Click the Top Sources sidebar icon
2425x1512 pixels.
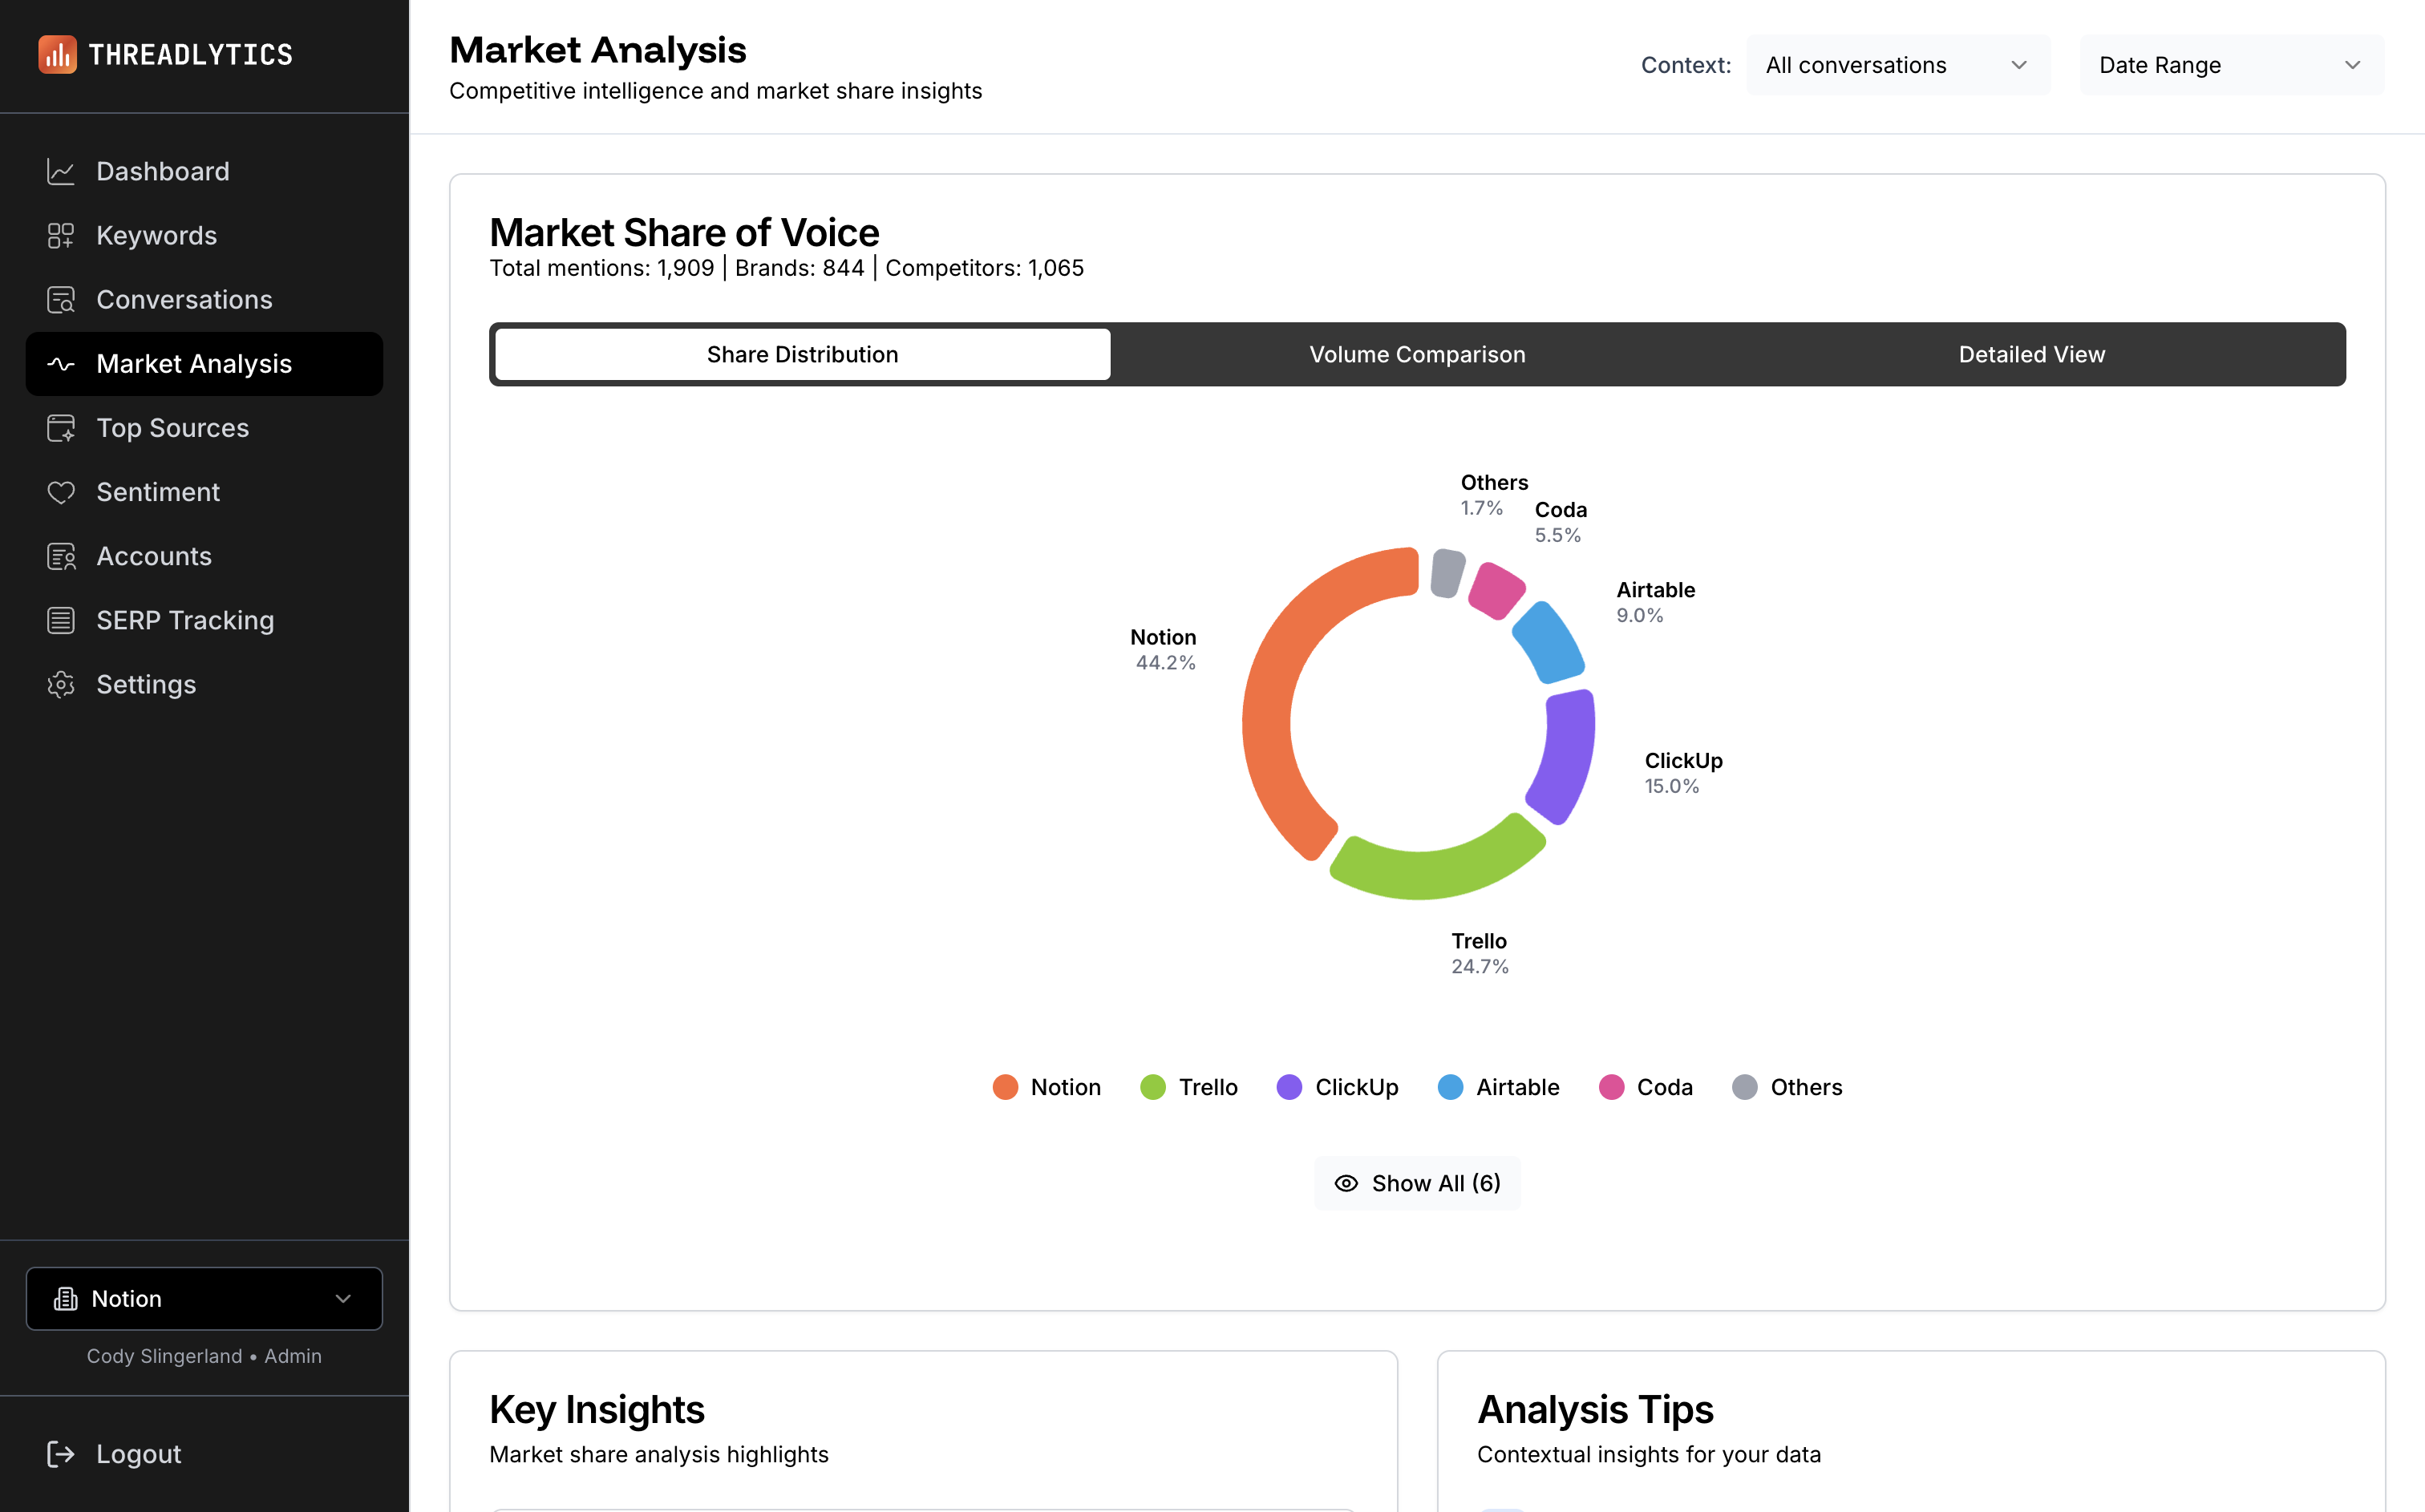pos(61,428)
